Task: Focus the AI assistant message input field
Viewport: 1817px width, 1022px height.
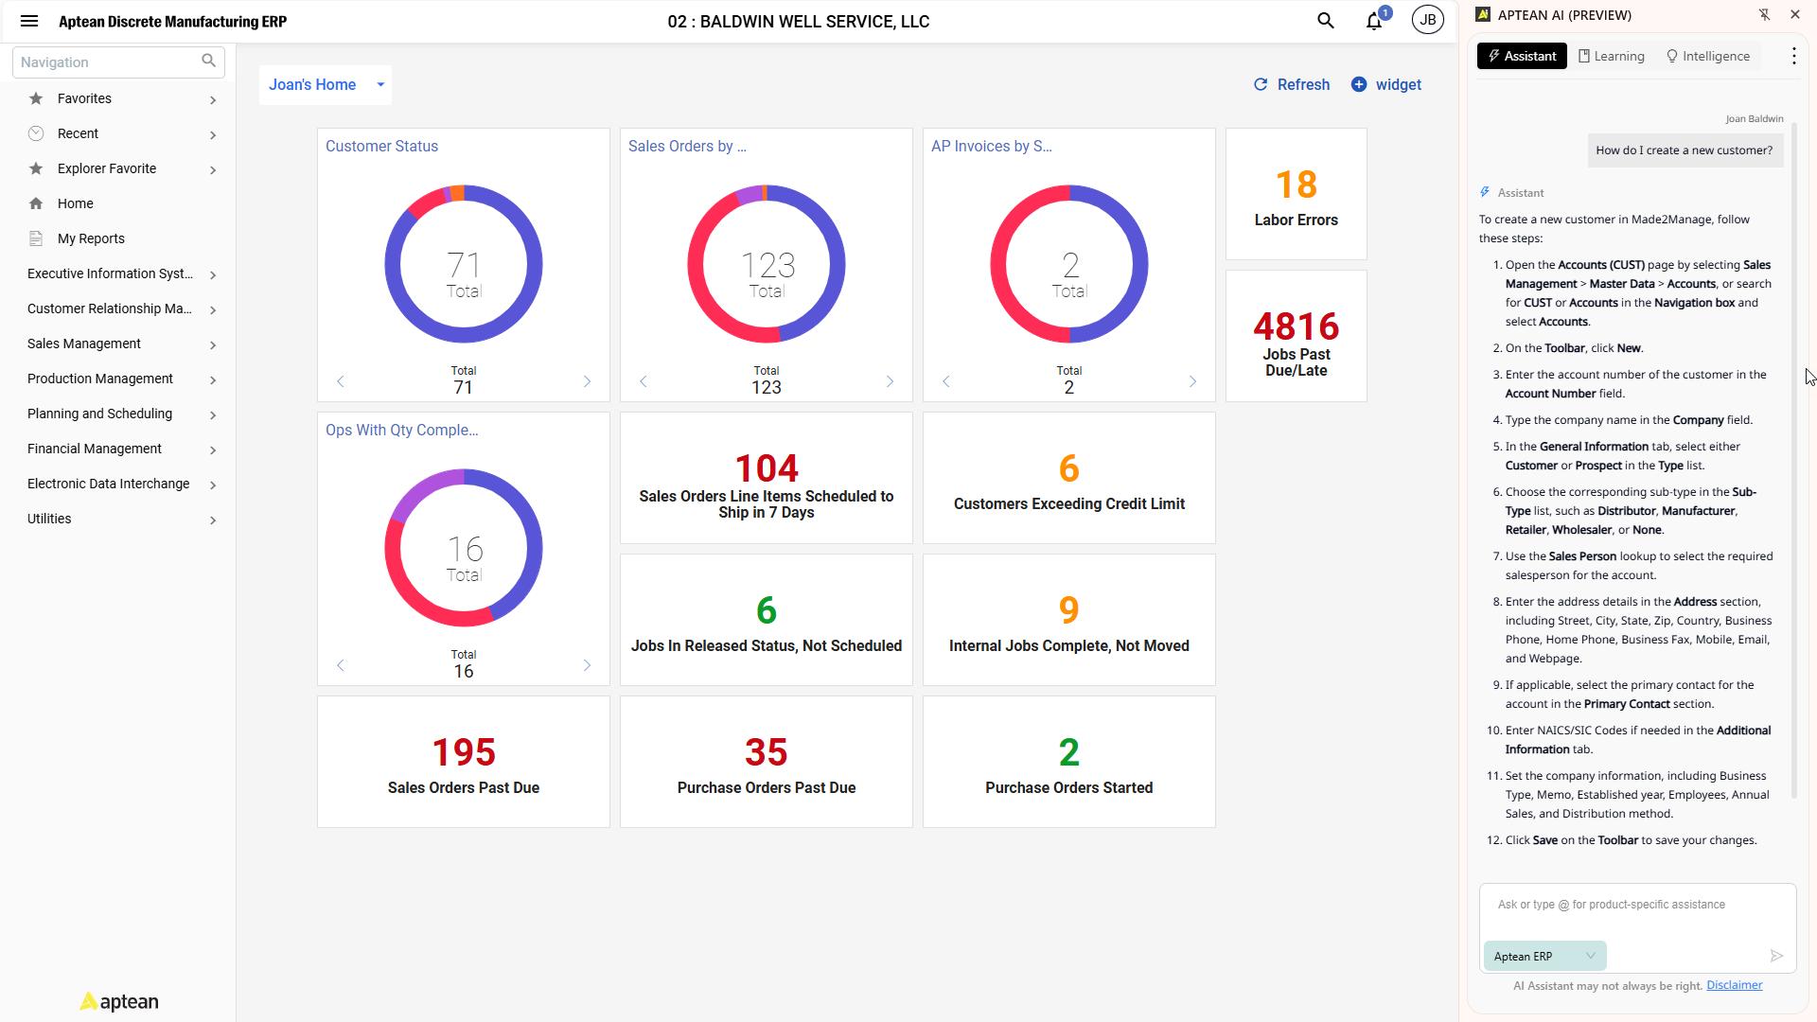Action: click(x=1637, y=905)
